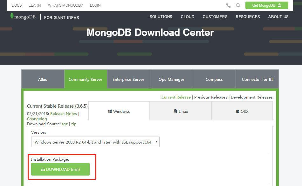The width and height of the screenshot is (302, 186).
Task: Open the ABOUT US menu
Action: 278,17
